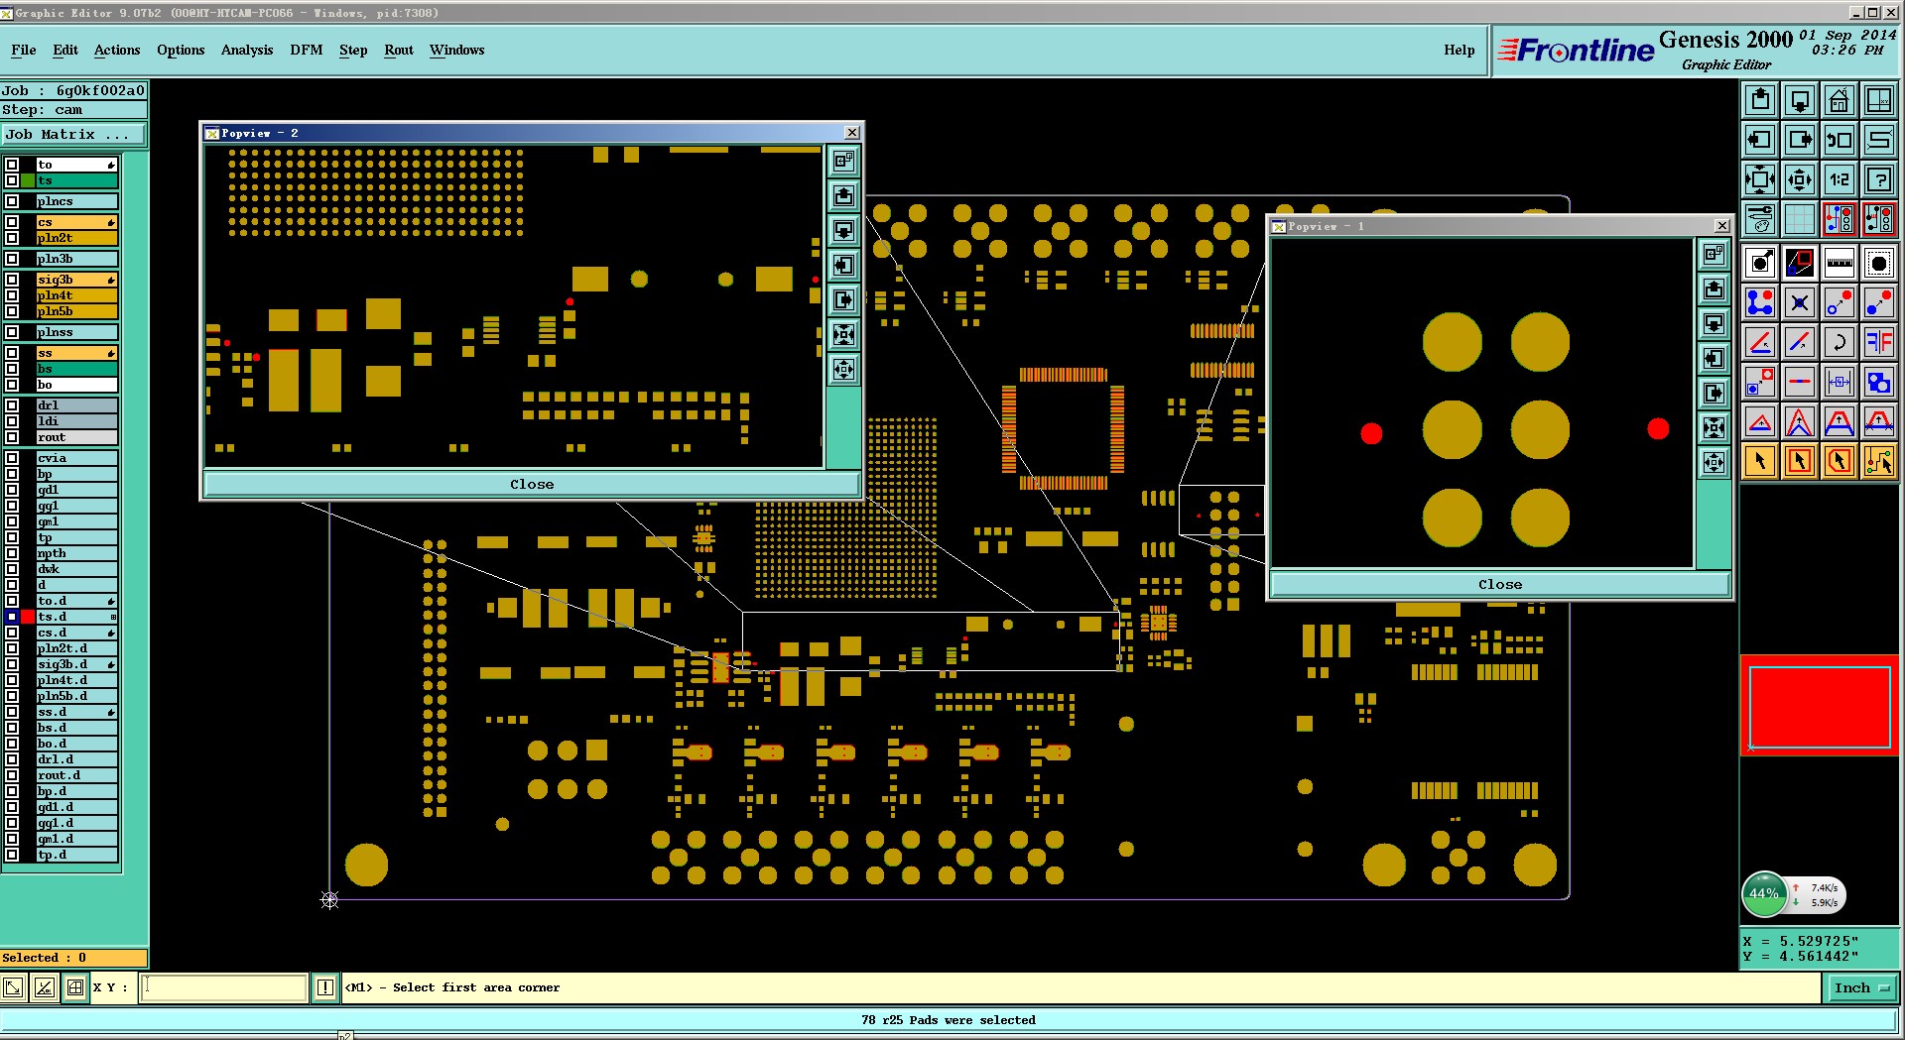Toggle the checkbox for layer tp.d

pyautogui.click(x=12, y=855)
